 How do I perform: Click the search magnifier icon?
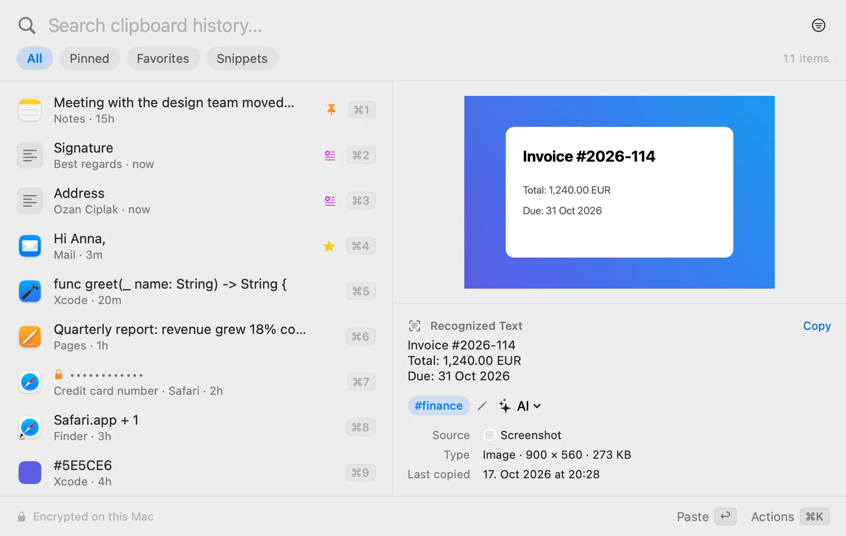pos(27,25)
